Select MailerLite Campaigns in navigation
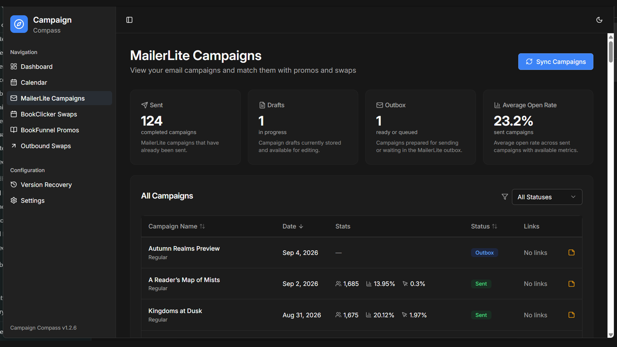Image resolution: width=617 pixels, height=347 pixels. pos(59,98)
